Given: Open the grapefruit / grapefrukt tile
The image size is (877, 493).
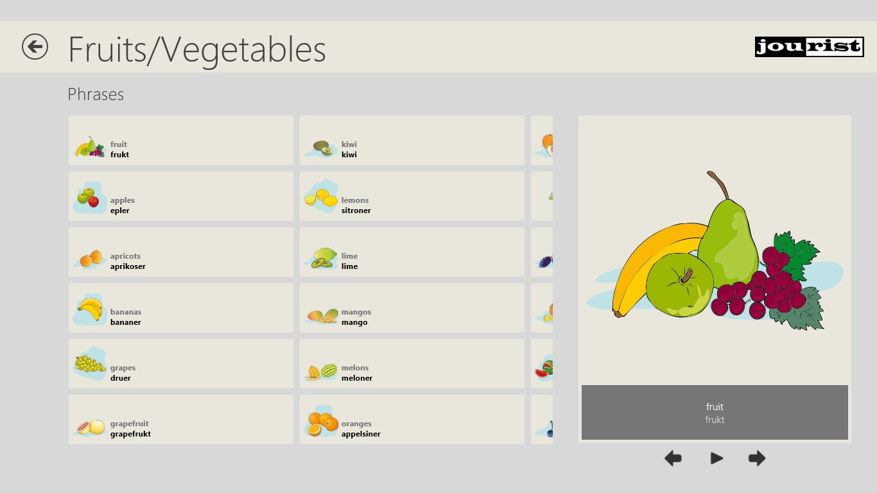Looking at the screenshot, I should 181,420.
